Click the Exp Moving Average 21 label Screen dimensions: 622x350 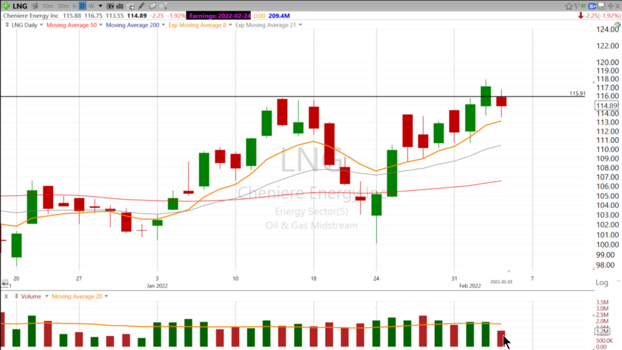(266, 25)
